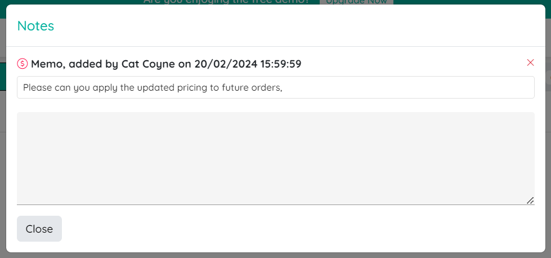Click the bottom underline of the grey textarea
This screenshot has width=551, height=258.
pos(276,204)
